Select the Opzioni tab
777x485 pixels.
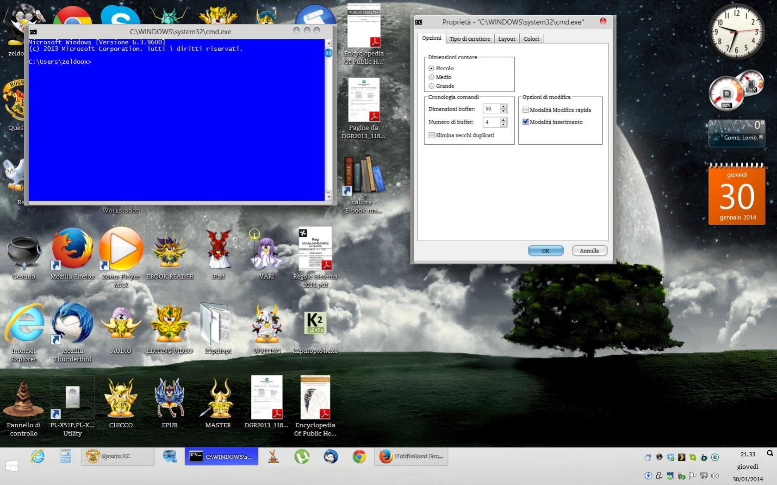(432, 38)
